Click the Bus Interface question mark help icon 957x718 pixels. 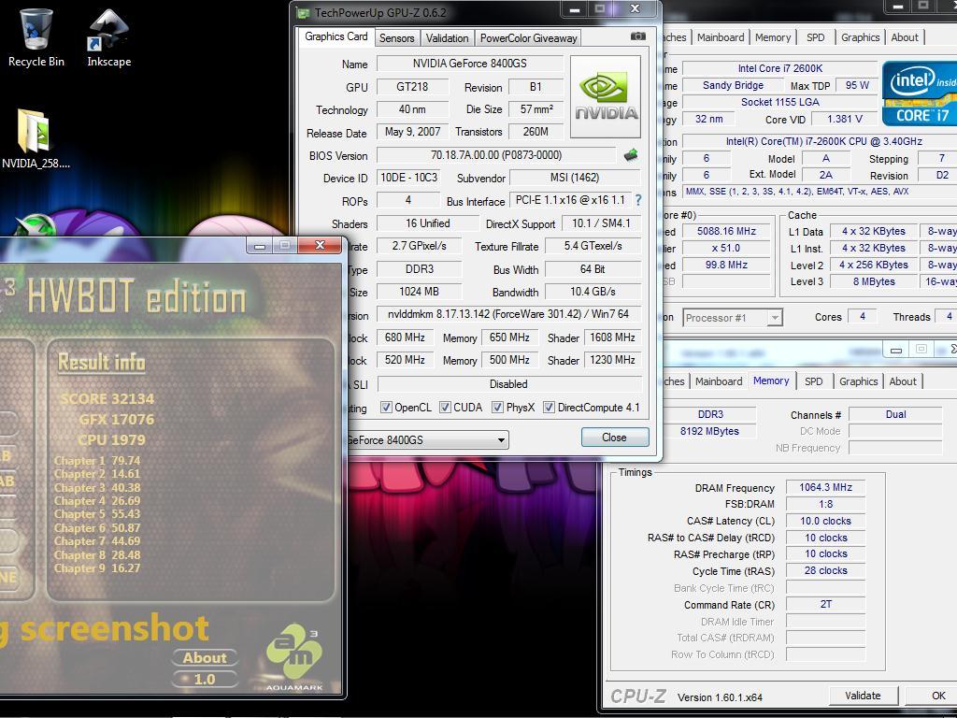(638, 200)
